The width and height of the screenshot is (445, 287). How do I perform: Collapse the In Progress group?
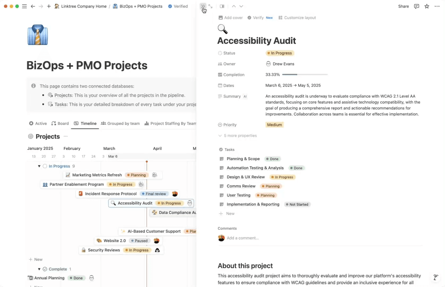pos(39,166)
